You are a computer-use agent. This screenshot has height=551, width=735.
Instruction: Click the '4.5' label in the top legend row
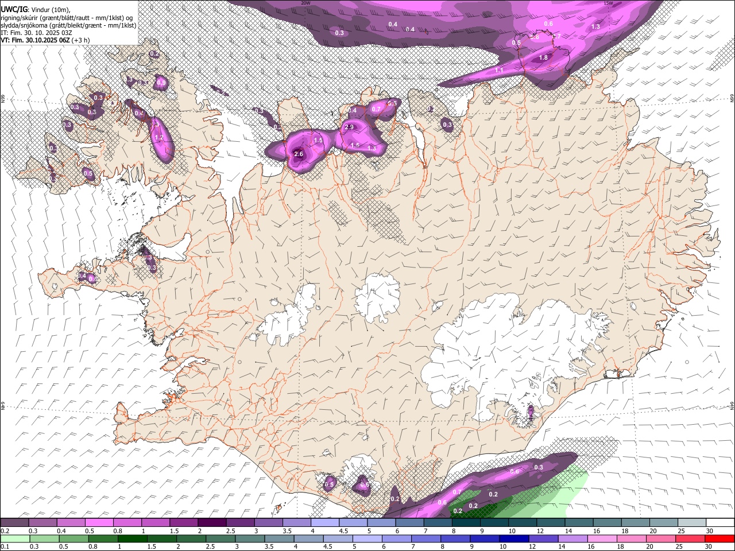pos(344,531)
